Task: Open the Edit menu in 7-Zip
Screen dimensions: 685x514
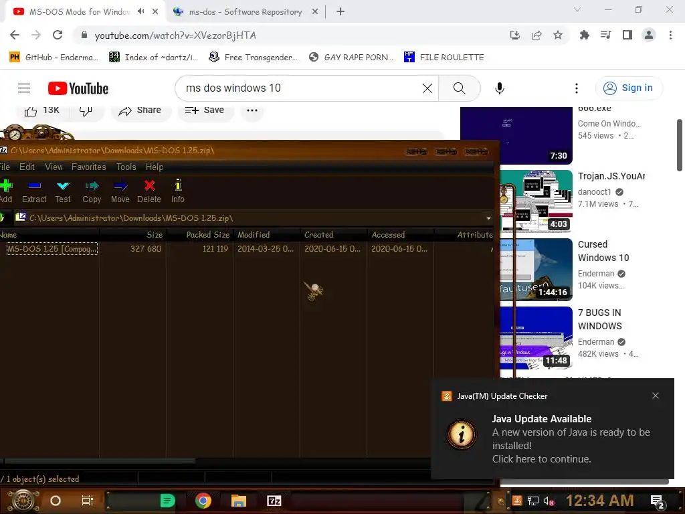Action: [x=27, y=167]
